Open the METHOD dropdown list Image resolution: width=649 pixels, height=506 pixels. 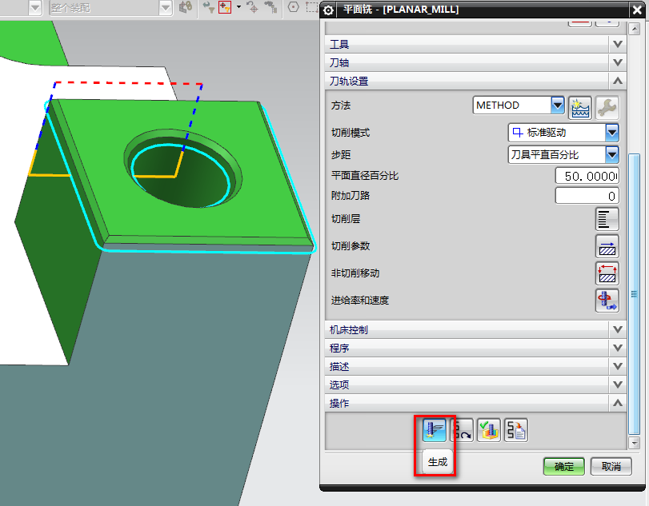(558, 106)
